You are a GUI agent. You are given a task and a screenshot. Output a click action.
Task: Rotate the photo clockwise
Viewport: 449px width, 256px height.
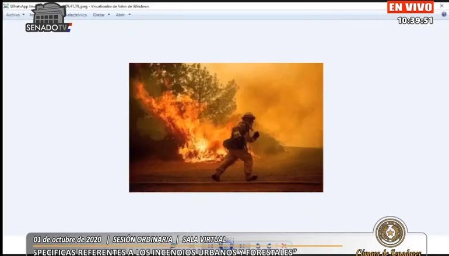[x=269, y=246]
